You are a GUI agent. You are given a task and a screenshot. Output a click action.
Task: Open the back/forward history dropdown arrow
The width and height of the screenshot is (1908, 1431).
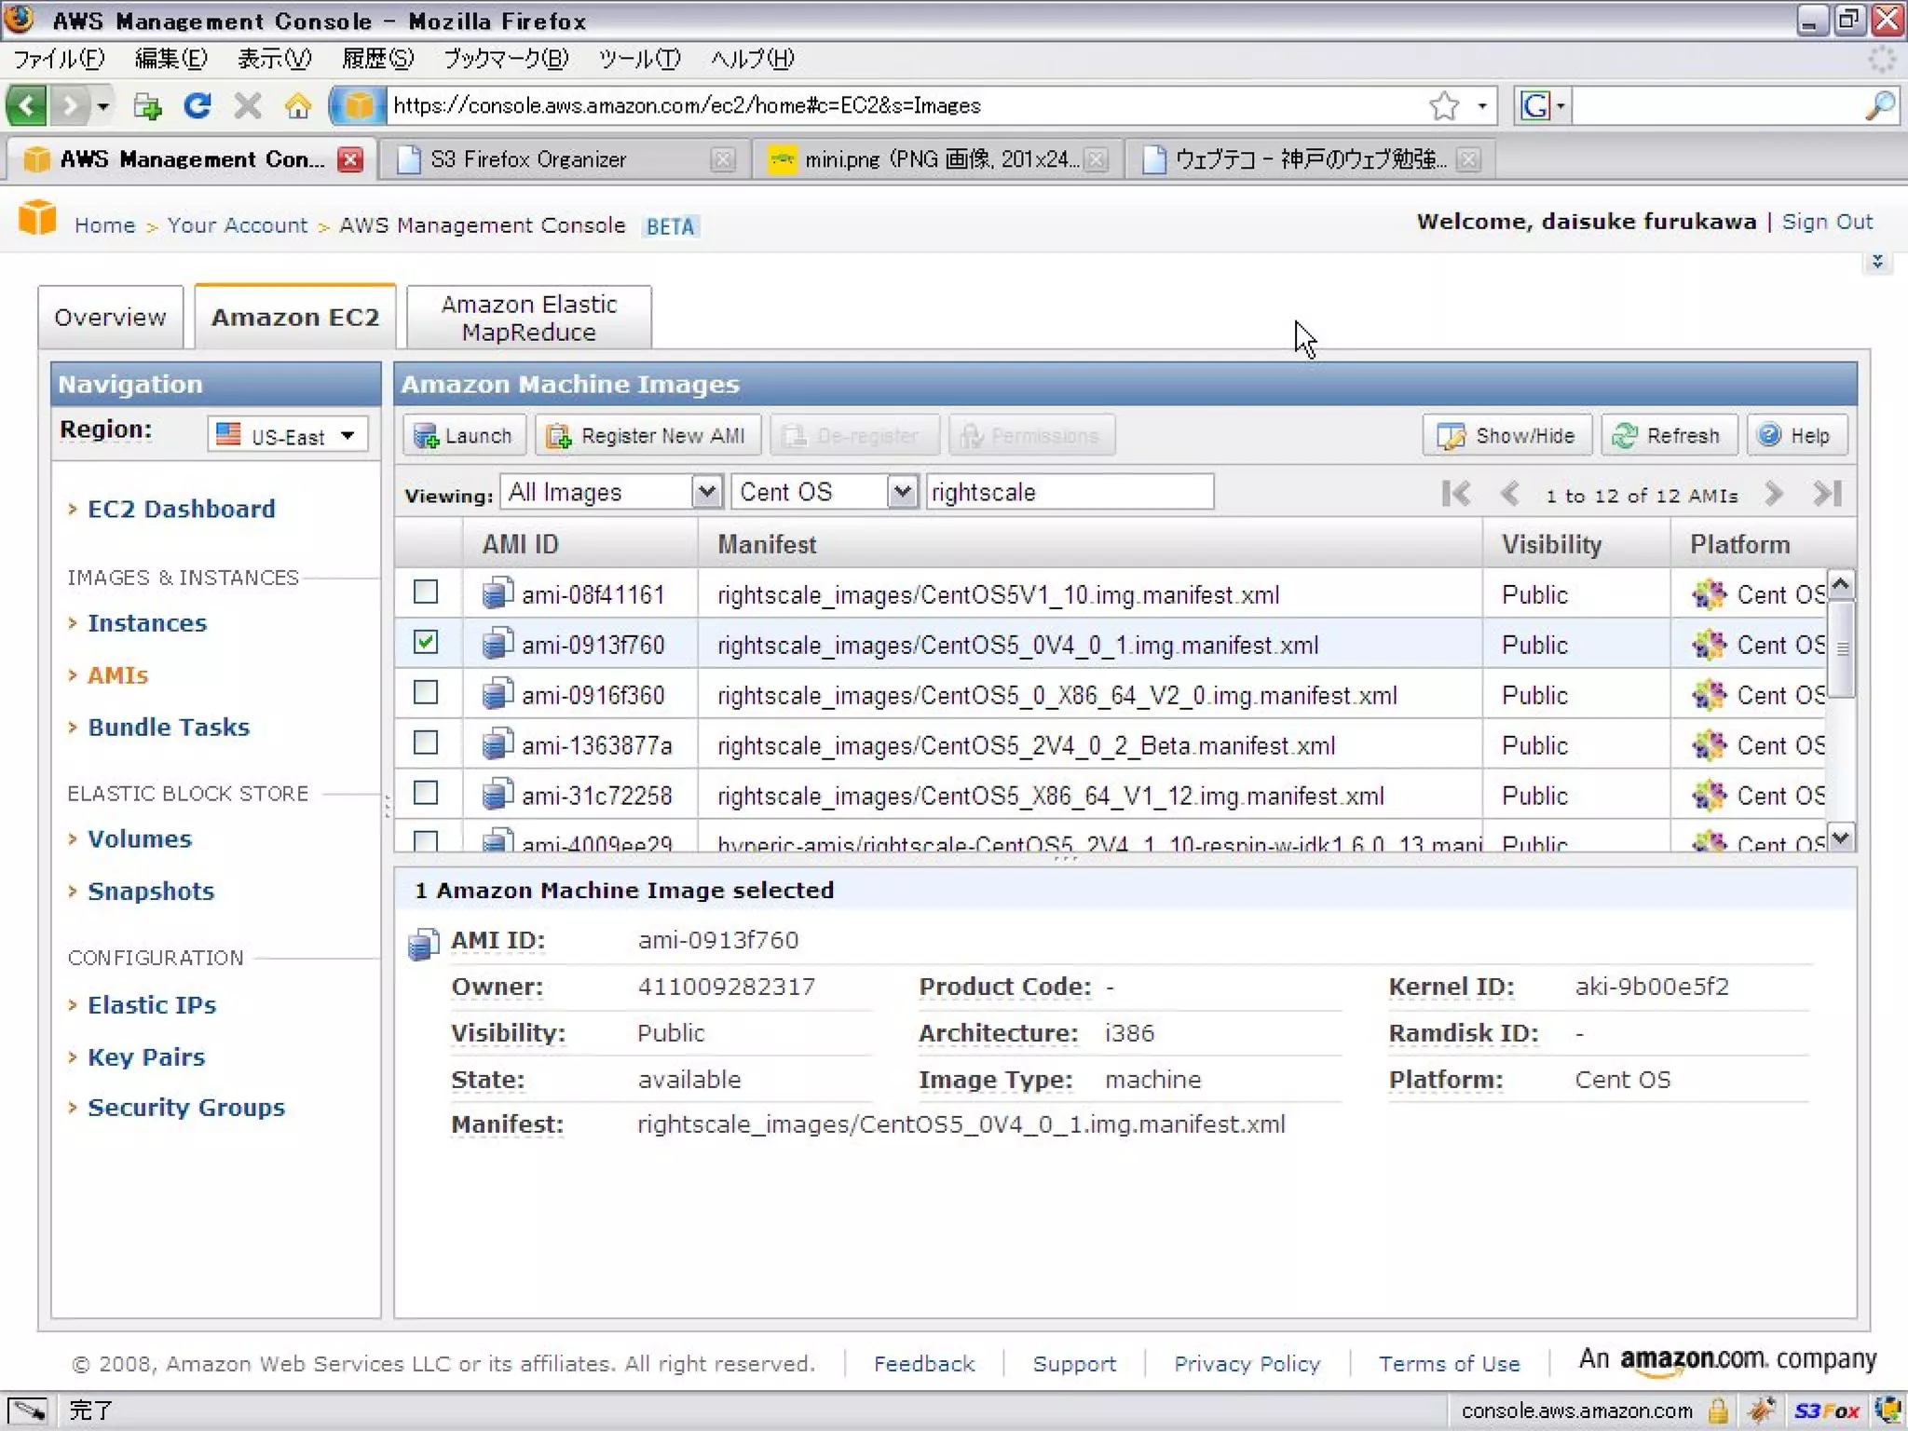tap(103, 106)
